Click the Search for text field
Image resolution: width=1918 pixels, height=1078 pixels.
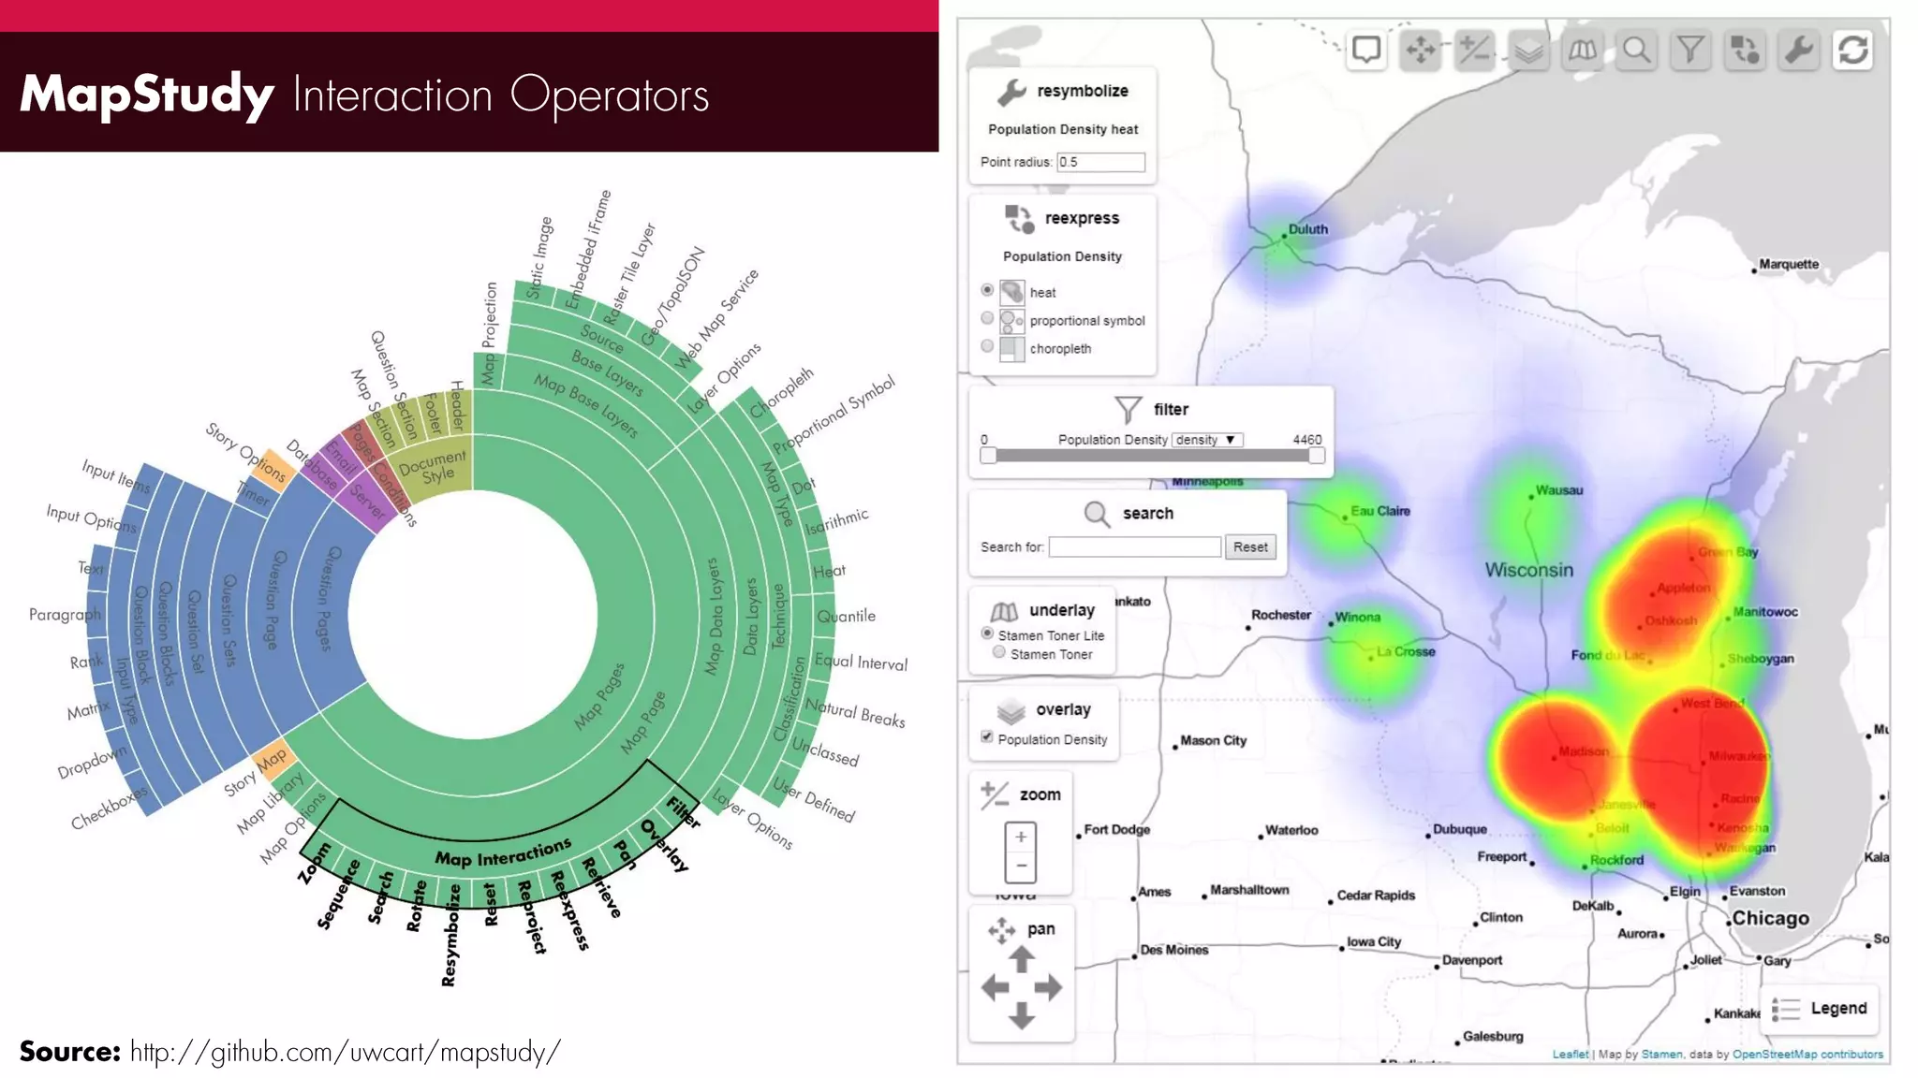(1134, 547)
